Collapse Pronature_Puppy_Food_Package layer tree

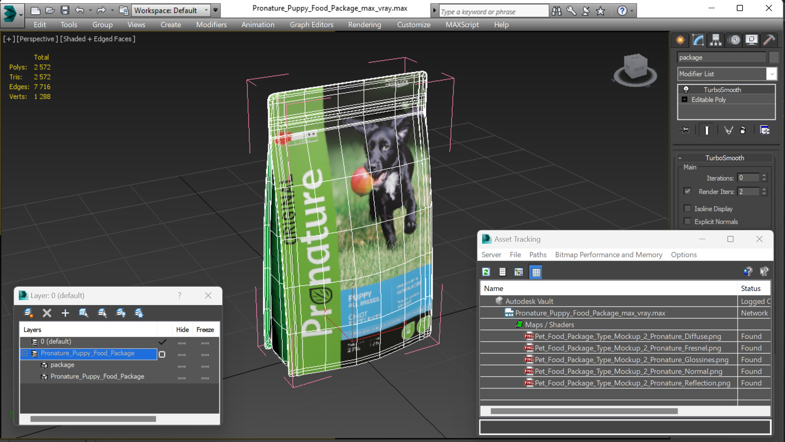(x=25, y=353)
